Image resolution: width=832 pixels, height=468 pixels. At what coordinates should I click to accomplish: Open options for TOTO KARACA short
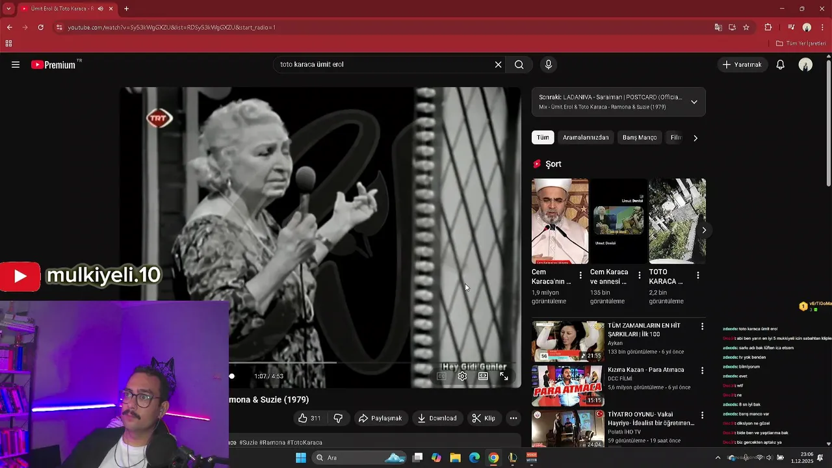pos(697,276)
